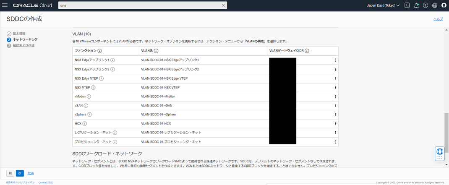Show info for NSX Edgeアップリンク1
Viewport: 449px width, 185px height.
113,60
